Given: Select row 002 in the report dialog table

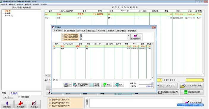Looking at the screenshot, I should pyautogui.click(x=102, y=49).
